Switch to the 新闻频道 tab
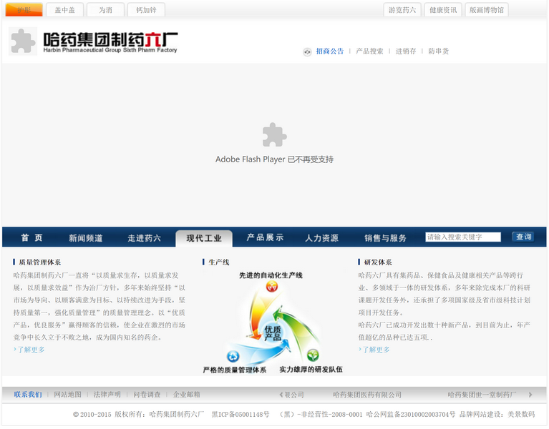The image size is (549, 429). click(86, 238)
